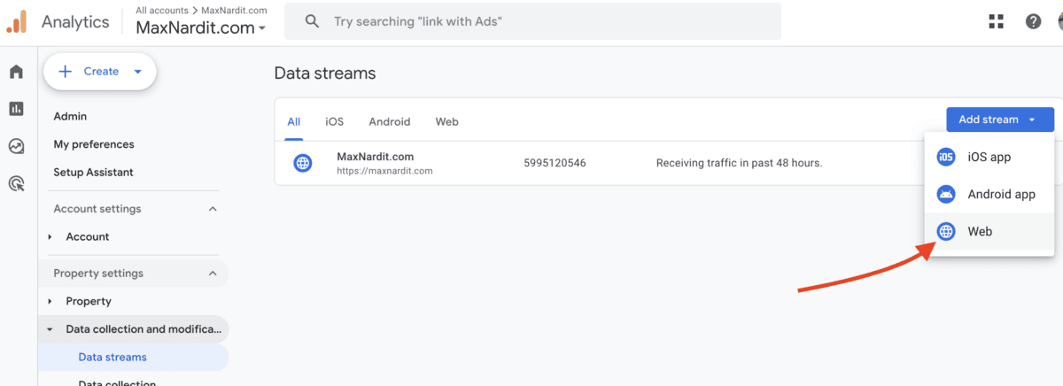Click the plus icon on Create button
This screenshot has height=386, width=1063.
click(65, 72)
